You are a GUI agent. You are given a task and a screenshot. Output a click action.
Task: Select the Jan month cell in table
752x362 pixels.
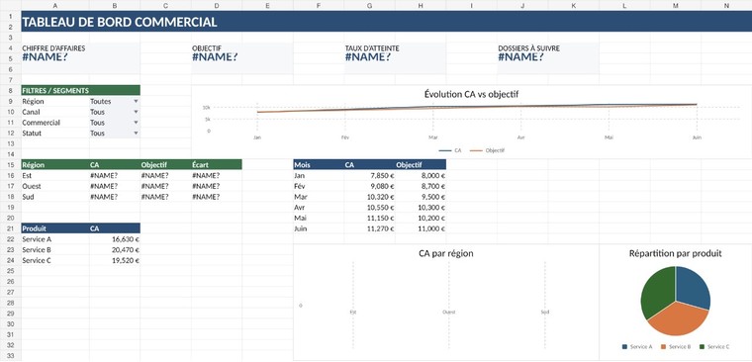coord(319,175)
